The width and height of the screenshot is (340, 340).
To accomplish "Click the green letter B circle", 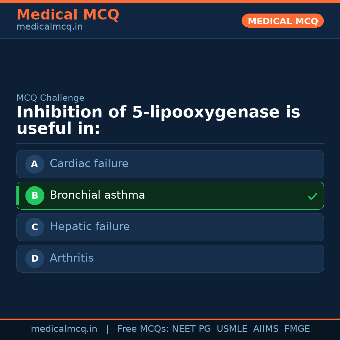I will click(x=35, y=195).
